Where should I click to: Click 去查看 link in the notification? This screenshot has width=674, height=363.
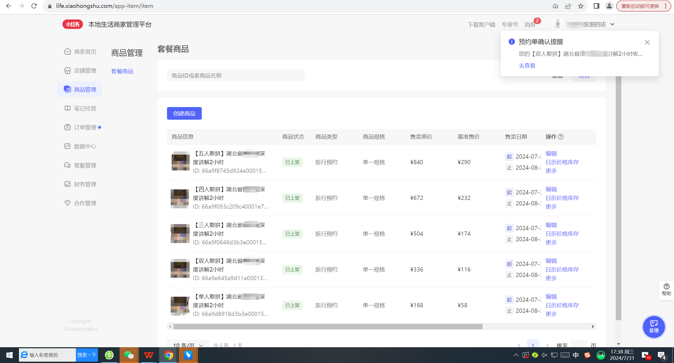click(x=527, y=66)
